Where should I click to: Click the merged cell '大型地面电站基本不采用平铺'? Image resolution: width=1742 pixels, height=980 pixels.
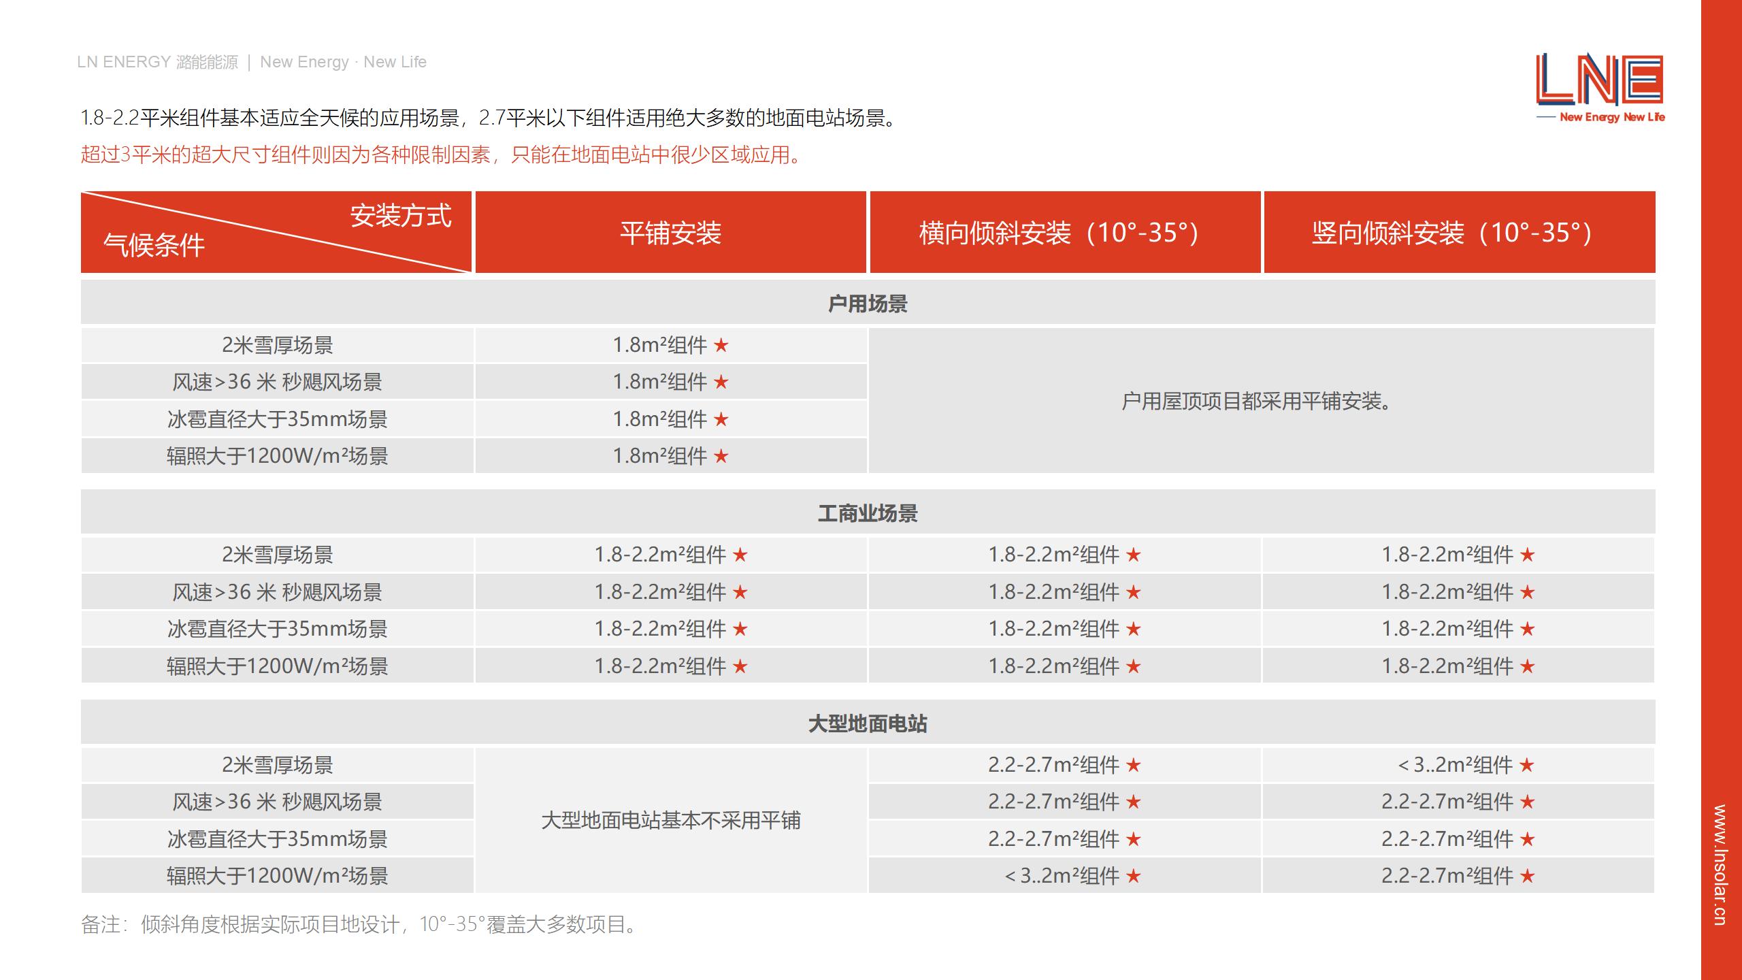(x=671, y=821)
